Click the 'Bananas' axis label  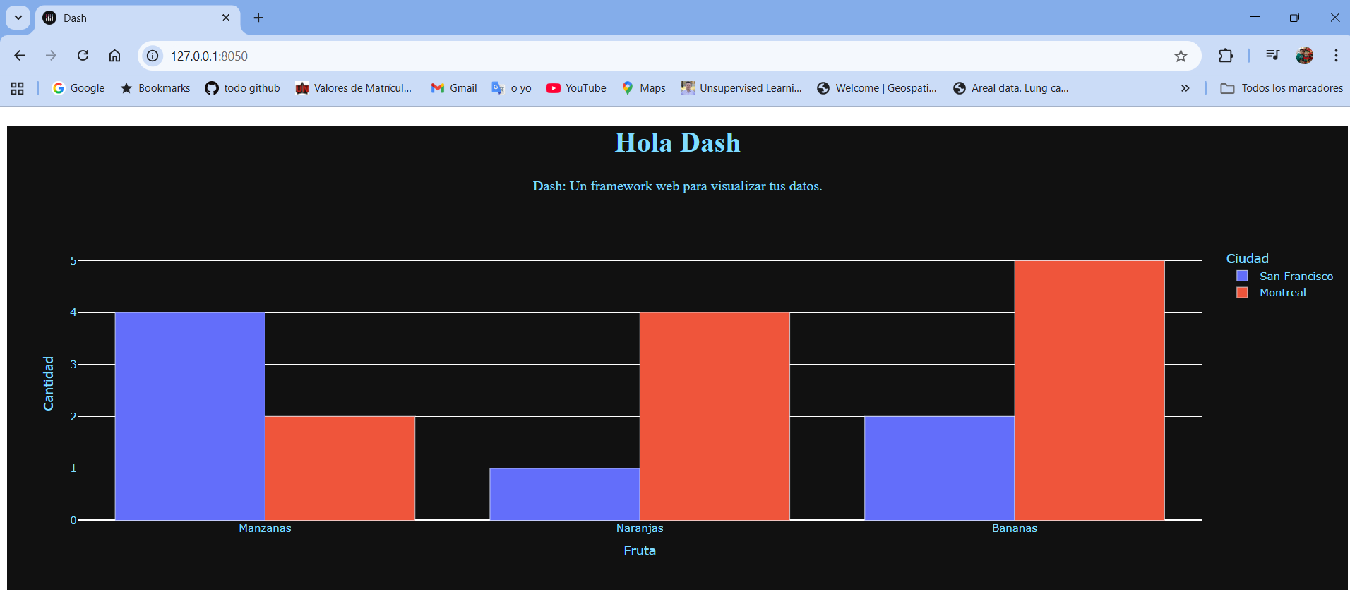point(1015,528)
